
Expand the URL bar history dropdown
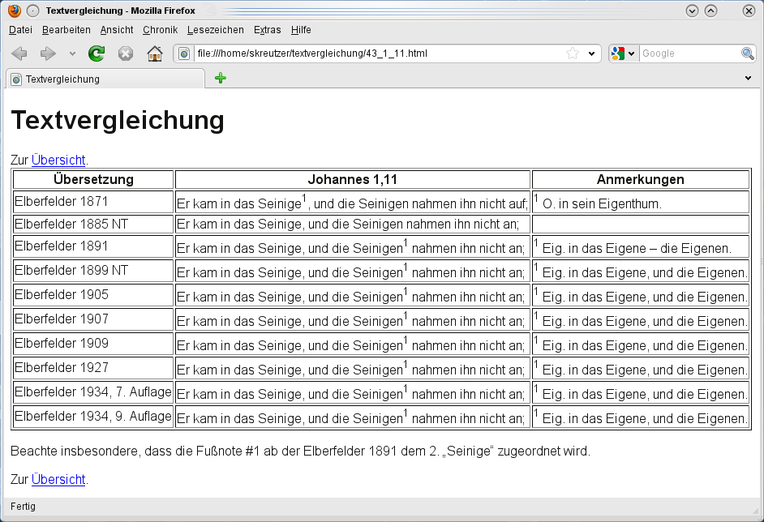pos(591,53)
